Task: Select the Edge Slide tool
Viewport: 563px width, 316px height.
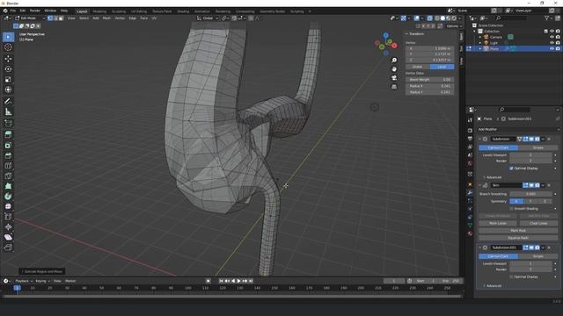Action: coord(8,217)
